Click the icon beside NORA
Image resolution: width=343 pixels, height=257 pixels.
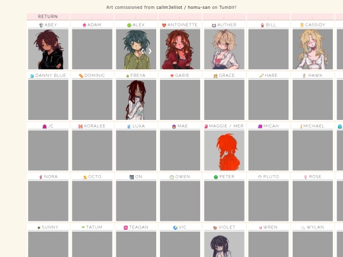tap(41, 177)
